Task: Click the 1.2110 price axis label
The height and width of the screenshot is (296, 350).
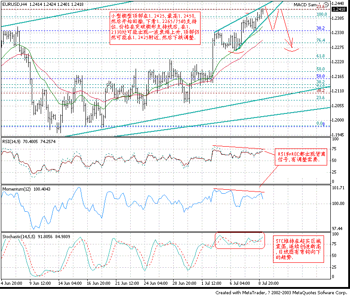Action: click(x=338, y=91)
